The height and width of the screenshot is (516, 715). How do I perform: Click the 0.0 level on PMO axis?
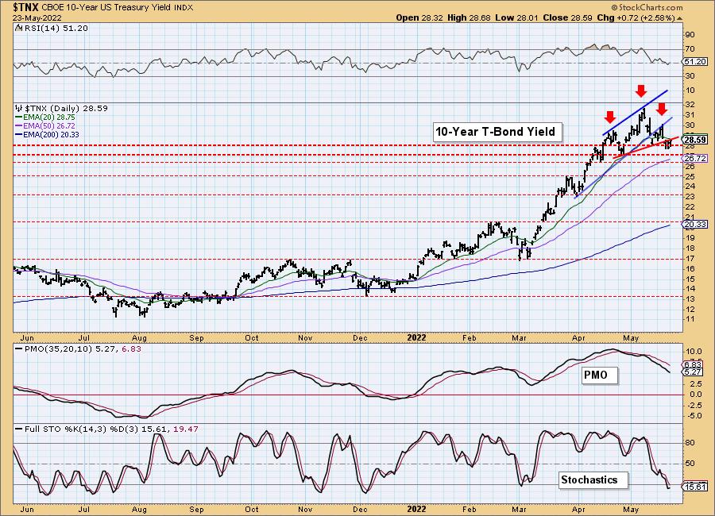(695, 395)
